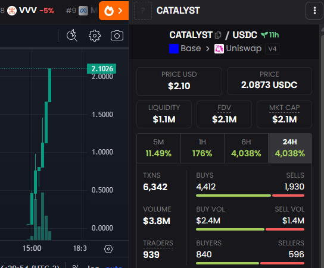
Task: Click the 11h pair age indicator
Action: [x=270, y=35]
